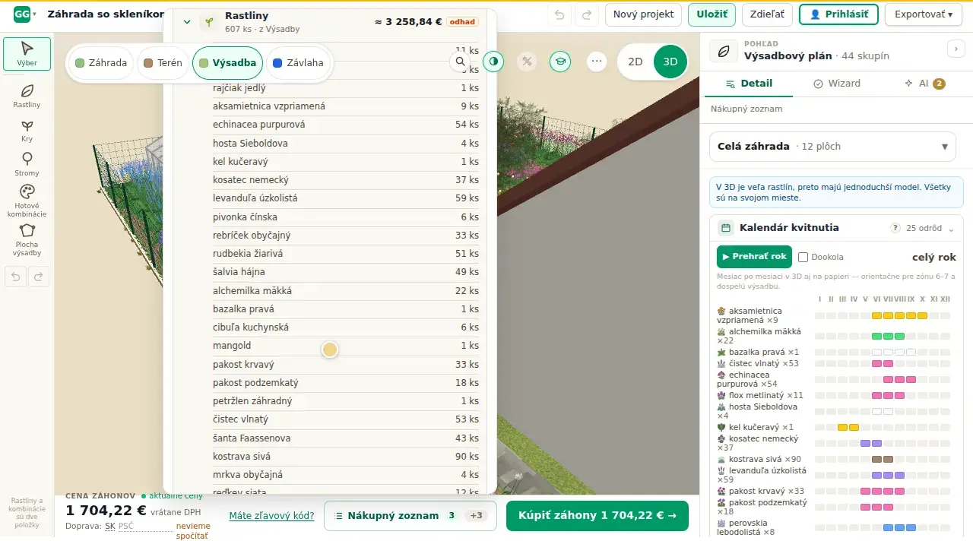Open the Celá záhrada dropdown

[832, 147]
